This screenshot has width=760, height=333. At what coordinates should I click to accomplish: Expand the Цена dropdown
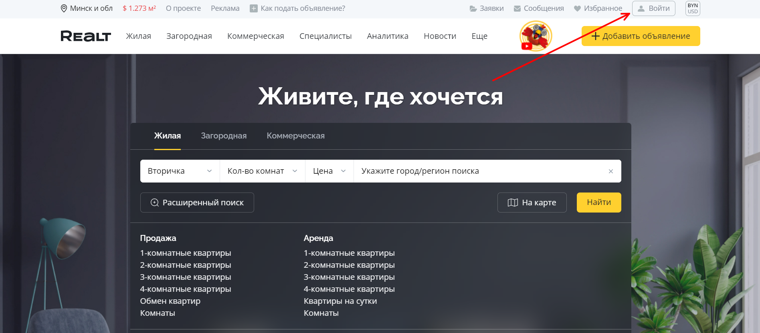click(329, 171)
